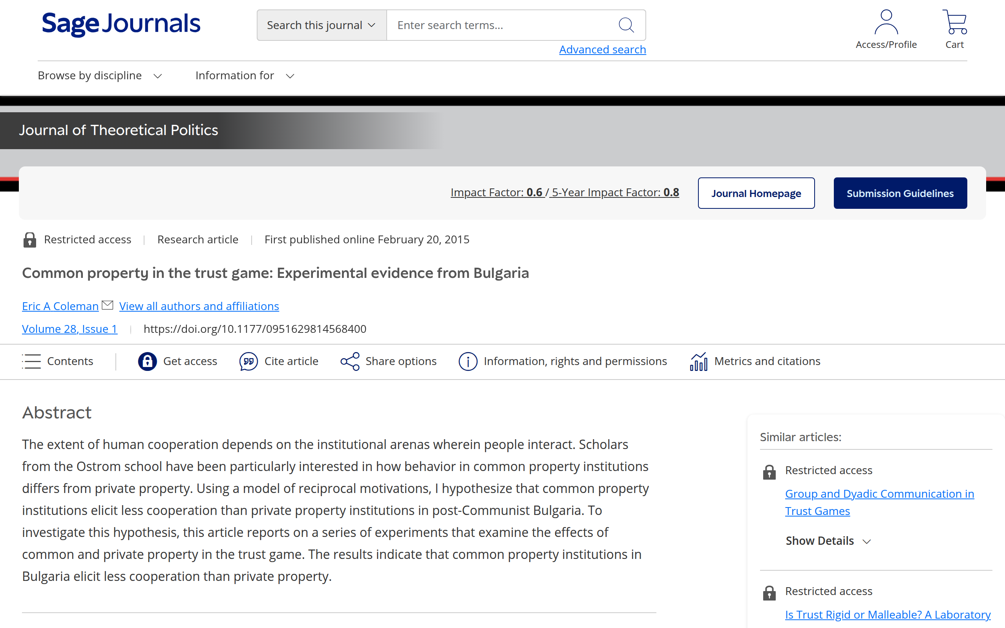Click the Cite article quote icon
Viewport: 1005px width, 628px height.
pyautogui.click(x=249, y=361)
